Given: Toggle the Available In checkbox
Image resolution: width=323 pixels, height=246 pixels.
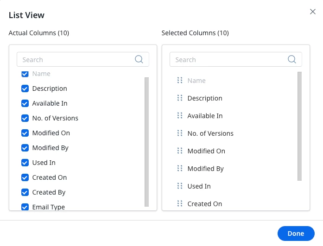Looking at the screenshot, I should (x=25, y=103).
